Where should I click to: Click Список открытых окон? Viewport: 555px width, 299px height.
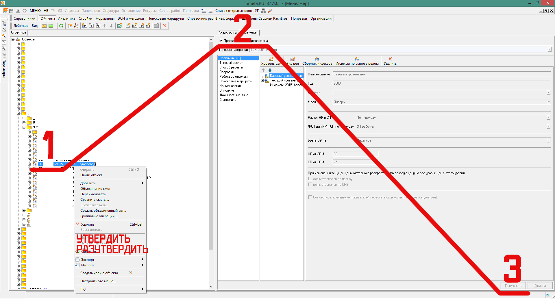pos(234,11)
